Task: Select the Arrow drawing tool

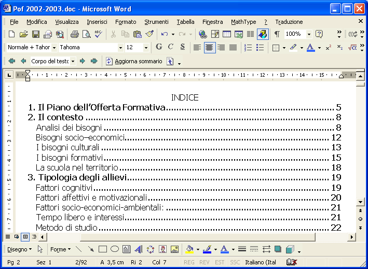Action: [x=91, y=249]
